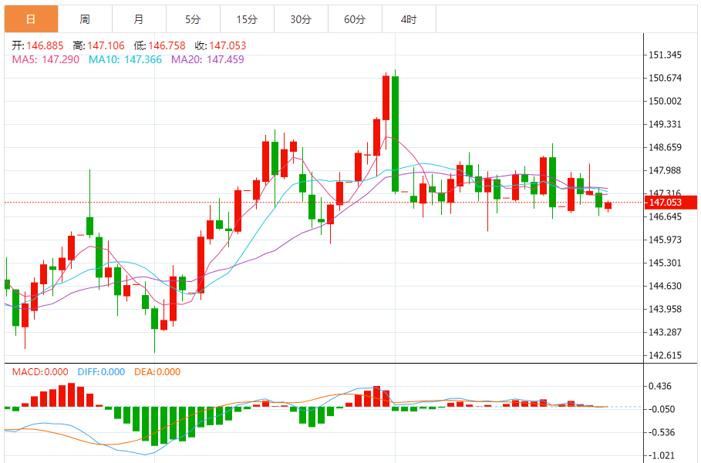Image resolution: width=701 pixels, height=463 pixels.
Task: Click the DIFF:0.000 indicator label
Action: pyautogui.click(x=101, y=372)
